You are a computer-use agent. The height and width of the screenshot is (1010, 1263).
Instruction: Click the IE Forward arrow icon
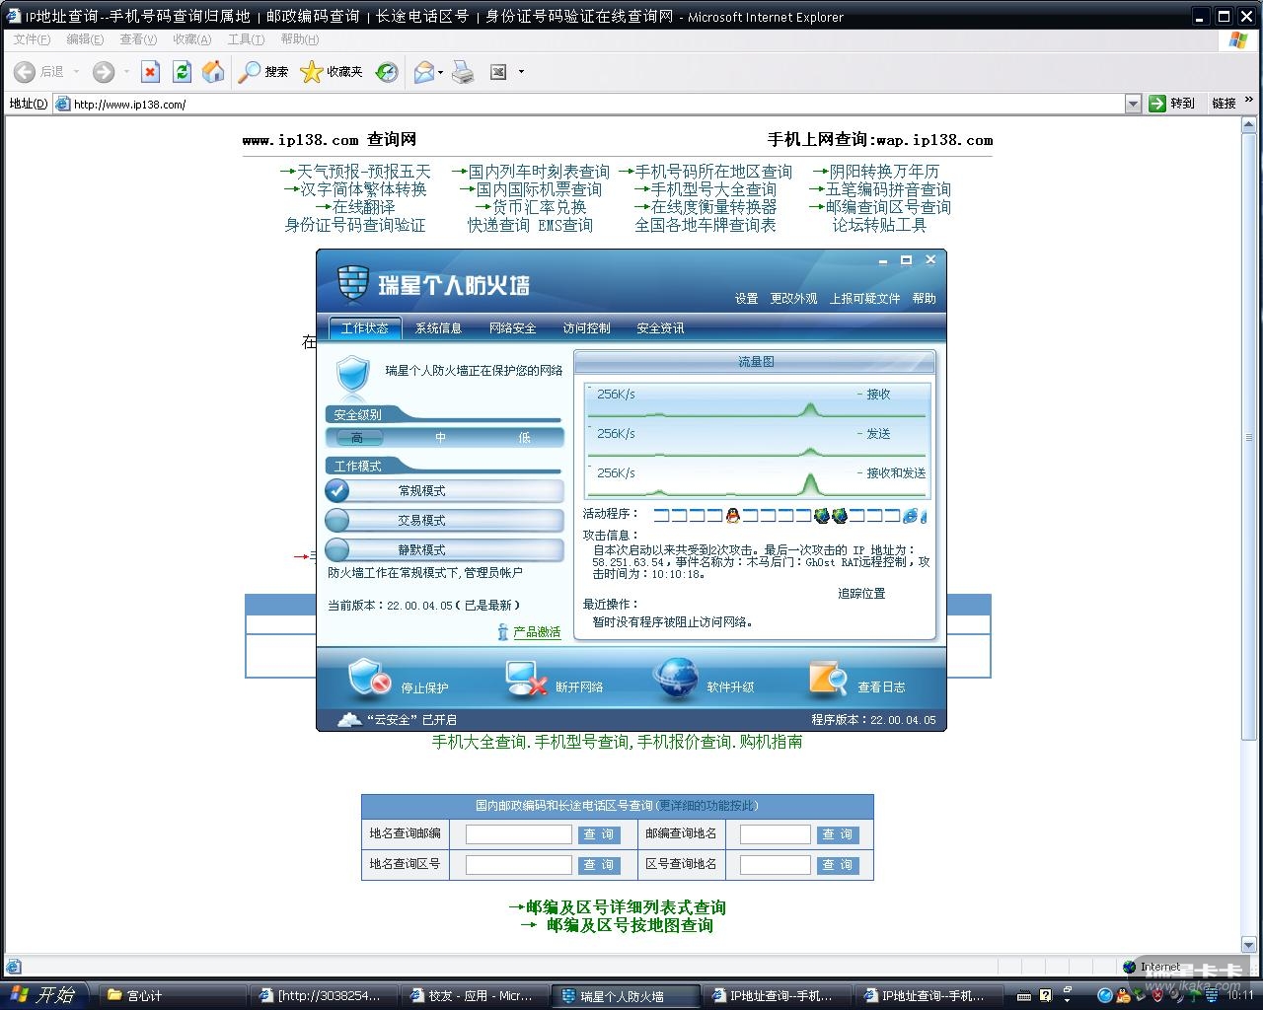coord(104,72)
